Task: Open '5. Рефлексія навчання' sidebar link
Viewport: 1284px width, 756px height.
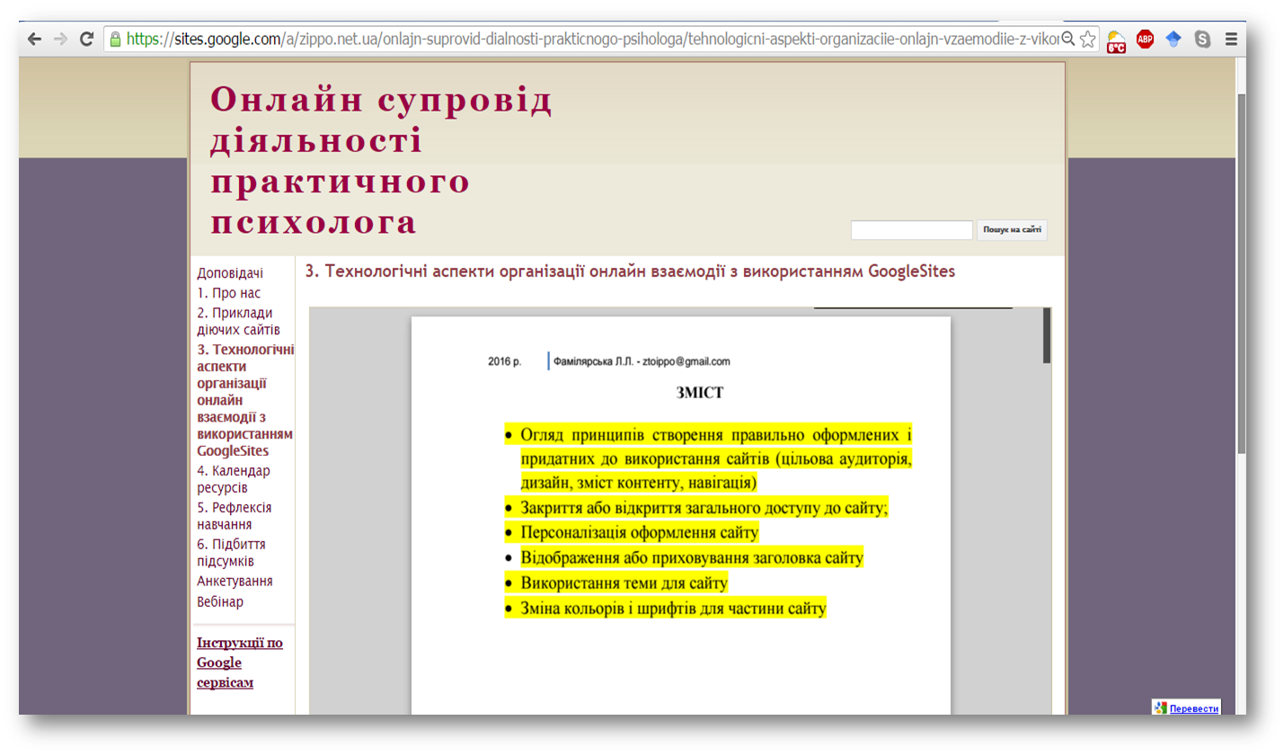Action: tap(235, 516)
